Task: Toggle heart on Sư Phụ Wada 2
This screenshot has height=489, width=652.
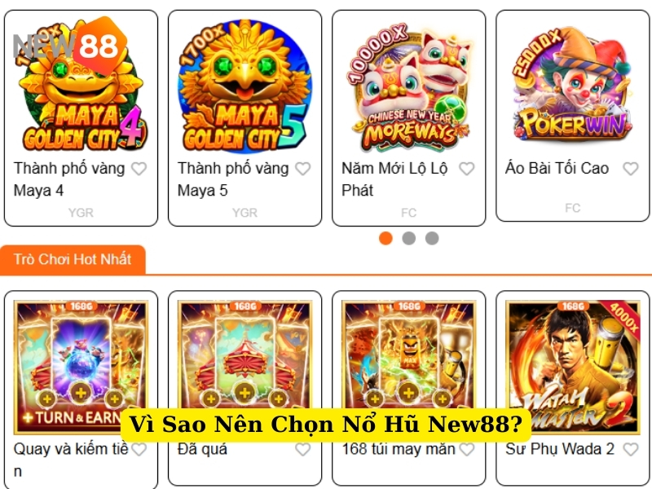Action: click(x=630, y=450)
